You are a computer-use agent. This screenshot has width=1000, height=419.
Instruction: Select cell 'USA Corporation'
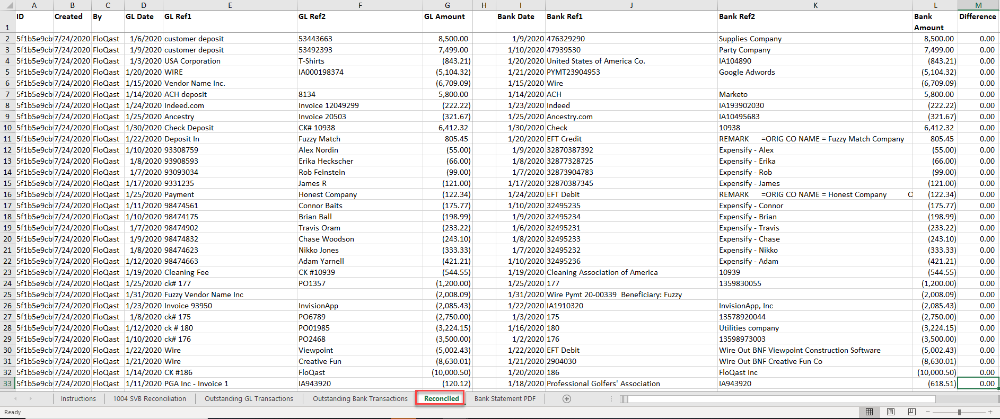point(230,61)
